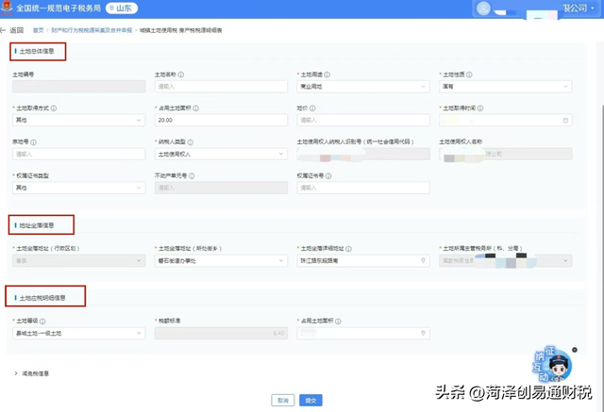
Task: Open calendar icon in 土地取得时间 field
Action: (x=565, y=121)
